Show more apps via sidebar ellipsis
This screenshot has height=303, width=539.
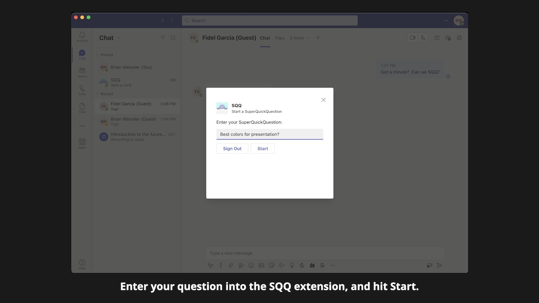[x=82, y=126]
